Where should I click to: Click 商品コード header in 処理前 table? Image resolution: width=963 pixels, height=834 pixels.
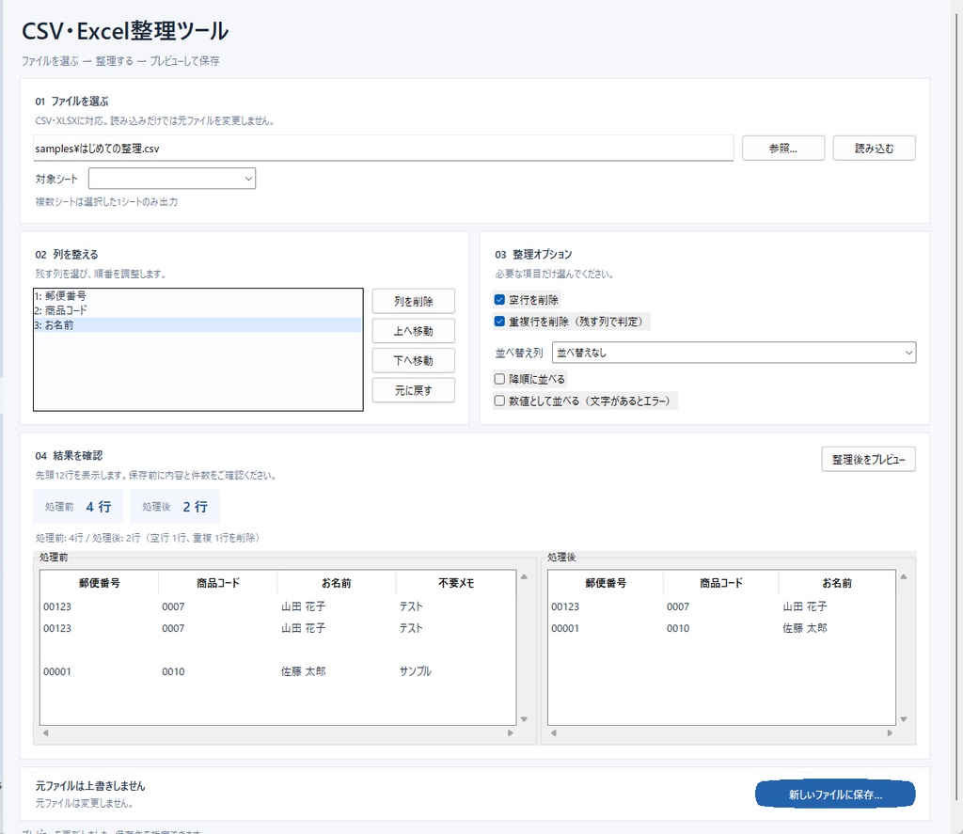point(218,583)
